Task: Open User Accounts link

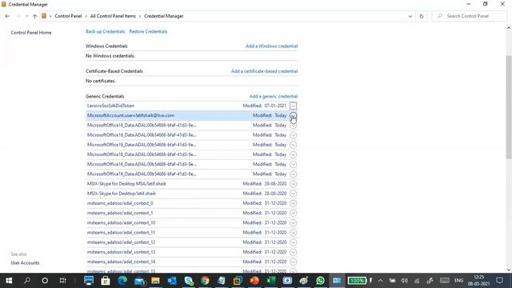Action: tap(25, 263)
